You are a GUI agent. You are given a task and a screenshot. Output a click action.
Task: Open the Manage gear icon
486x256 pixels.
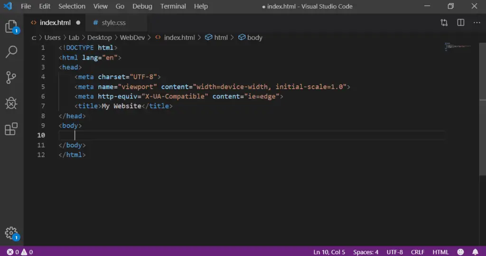tap(11, 233)
